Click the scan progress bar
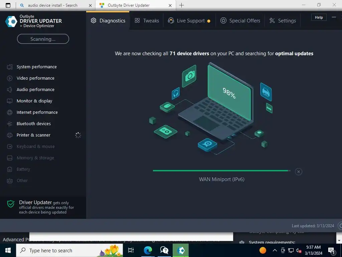Image resolution: width=342 pixels, height=257 pixels. pyautogui.click(x=222, y=170)
